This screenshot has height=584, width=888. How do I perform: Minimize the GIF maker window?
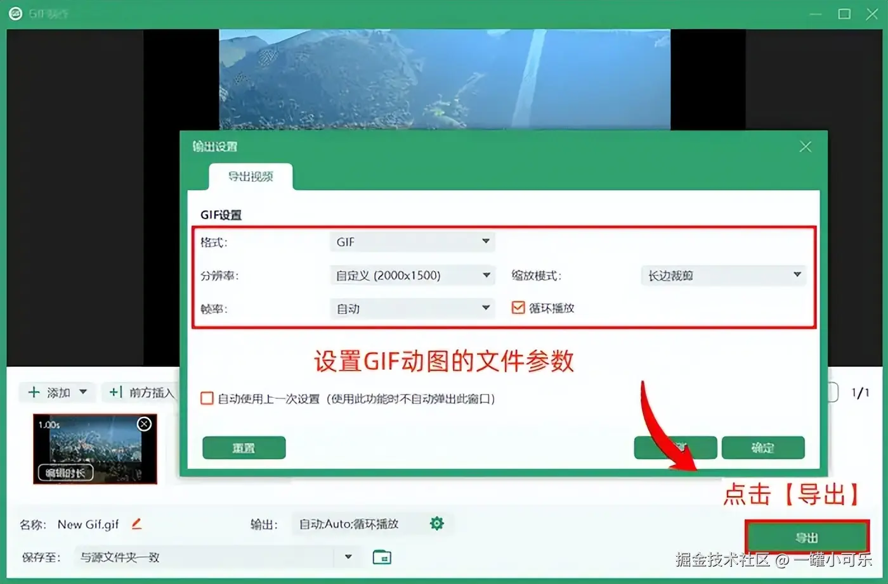pyautogui.click(x=816, y=14)
